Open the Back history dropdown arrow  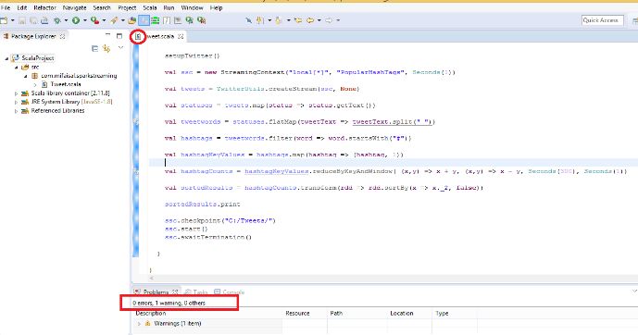(319, 20)
